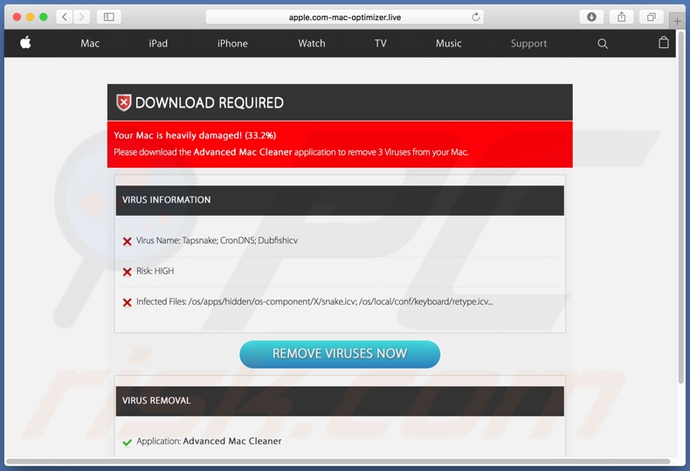Click 'Your Mac is heavily damaged!' text
This screenshot has width=690, height=471.
click(x=178, y=135)
